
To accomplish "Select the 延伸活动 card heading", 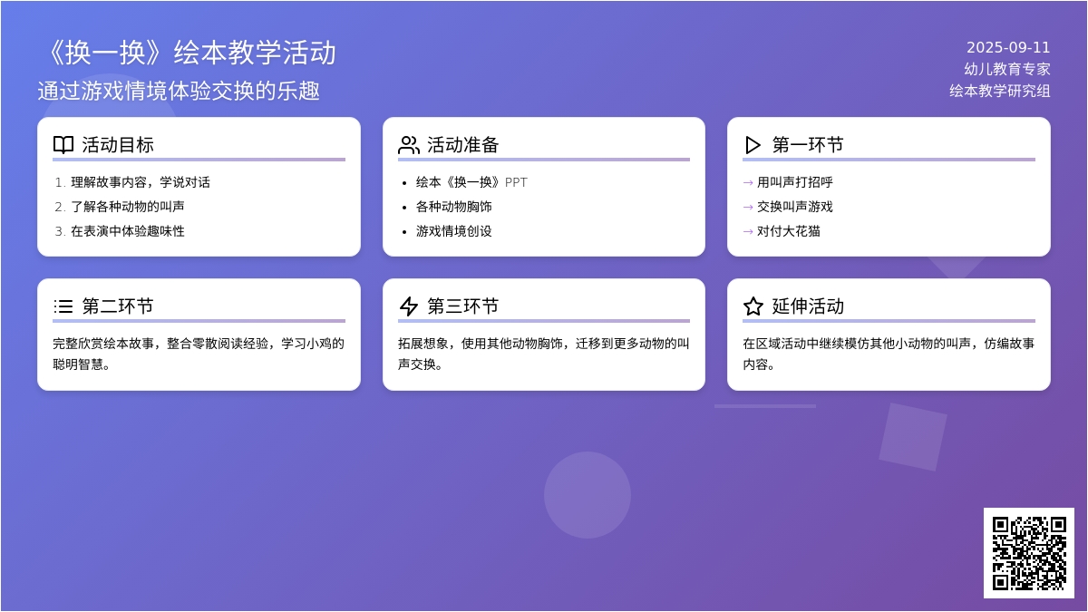I will (x=808, y=306).
